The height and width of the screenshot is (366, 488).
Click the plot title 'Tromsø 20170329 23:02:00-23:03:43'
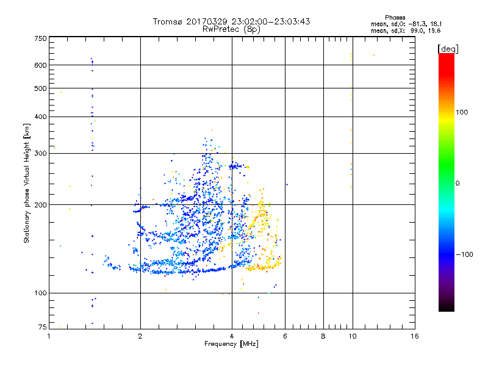[x=232, y=21]
